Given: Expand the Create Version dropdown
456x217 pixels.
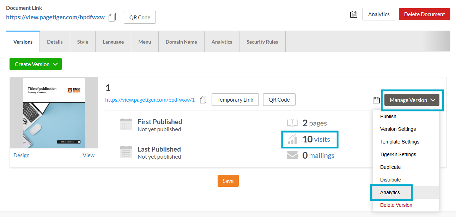Looking at the screenshot, I should coord(36,64).
